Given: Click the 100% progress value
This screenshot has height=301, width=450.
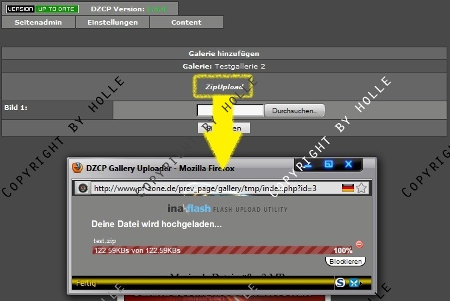Looking at the screenshot, I should 343,250.
